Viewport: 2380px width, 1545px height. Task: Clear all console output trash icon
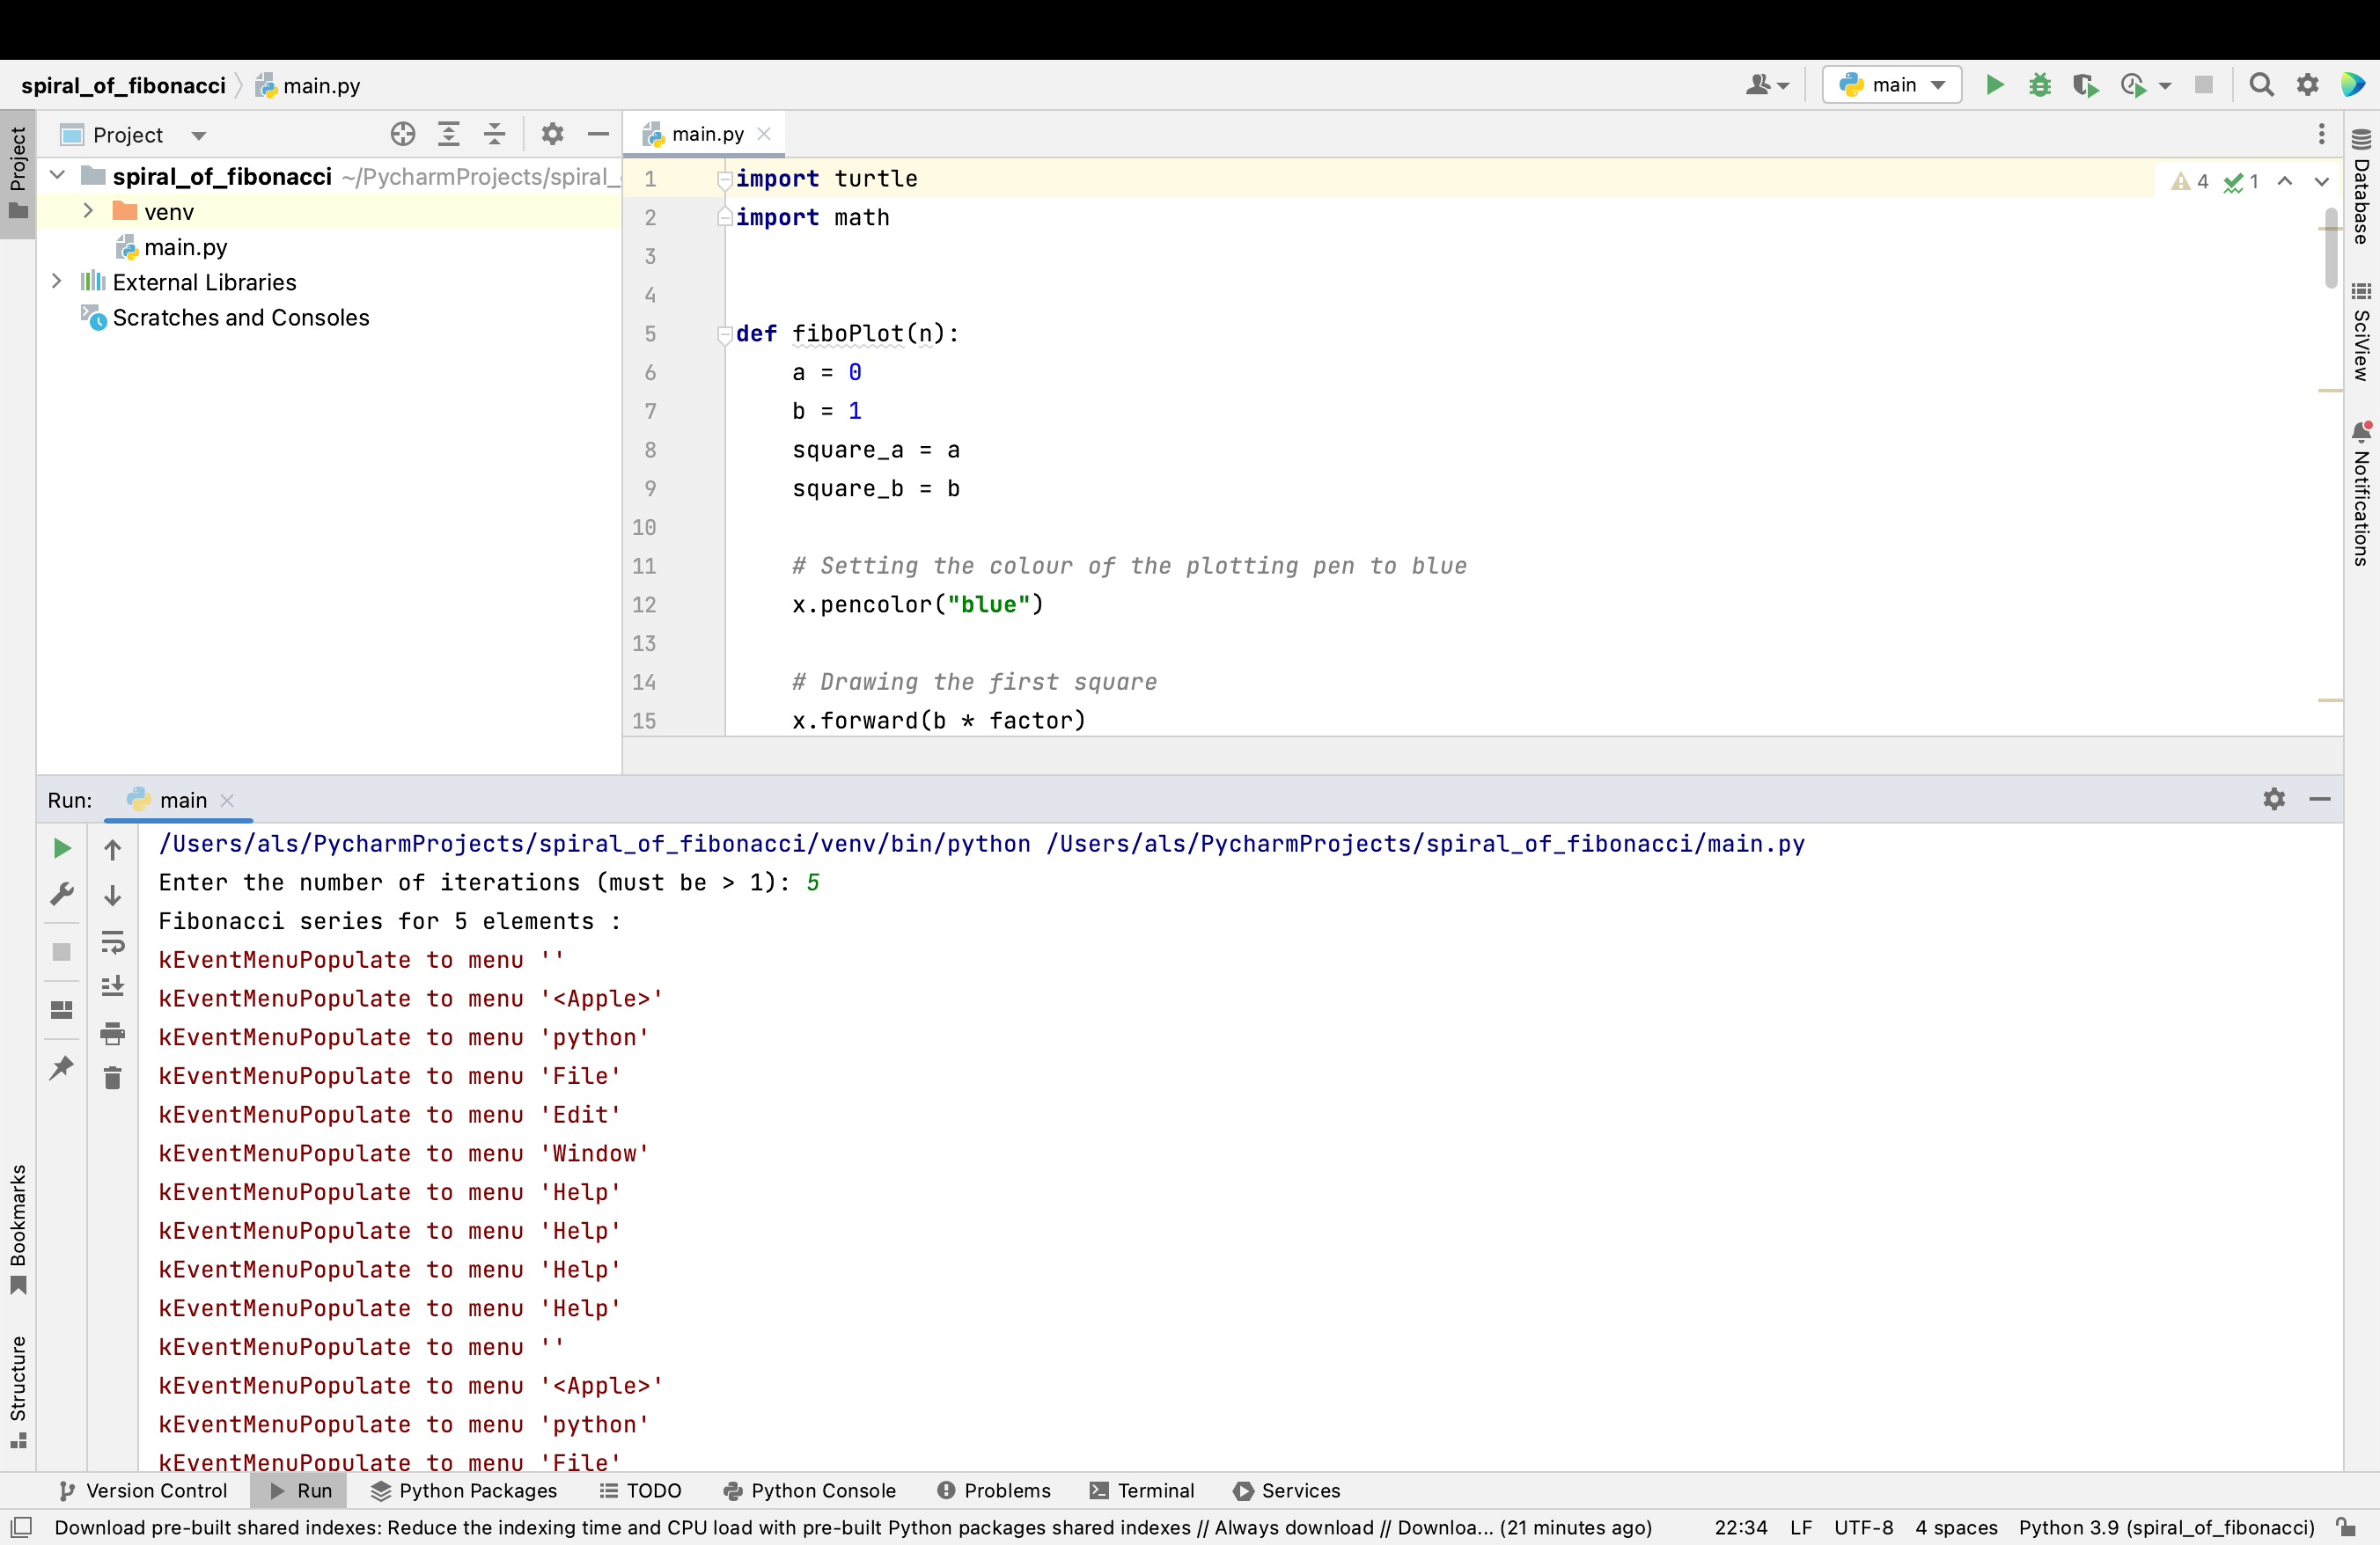tap(113, 1079)
